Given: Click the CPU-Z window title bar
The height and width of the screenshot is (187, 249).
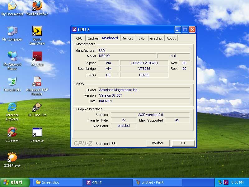Looking at the screenshot, I should 134,30.
